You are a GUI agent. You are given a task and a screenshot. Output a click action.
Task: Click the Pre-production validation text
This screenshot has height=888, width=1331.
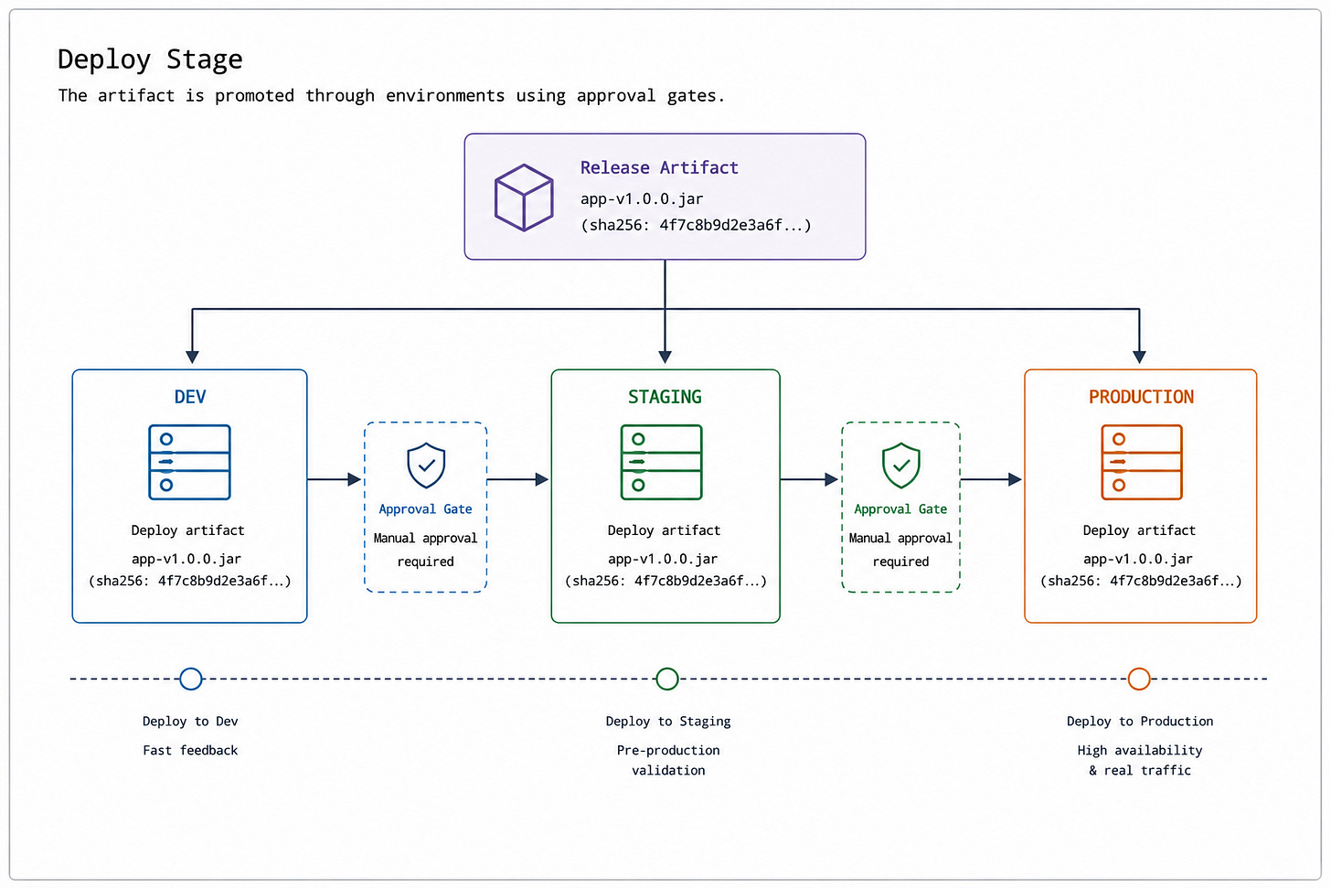668,761
